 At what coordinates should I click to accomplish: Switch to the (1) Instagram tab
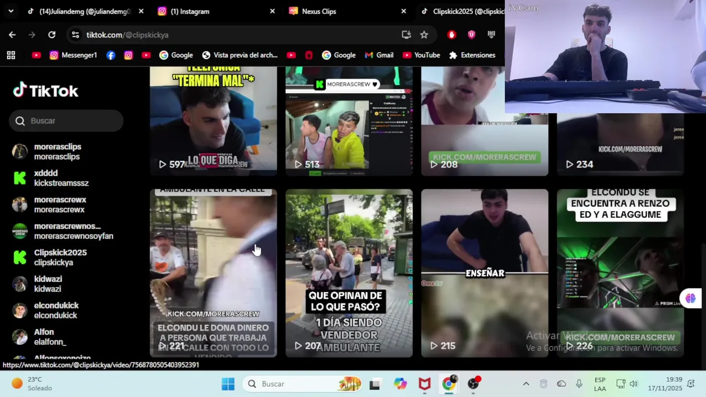(x=215, y=11)
